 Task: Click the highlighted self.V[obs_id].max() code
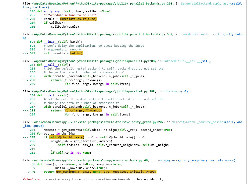pos(67,137)
